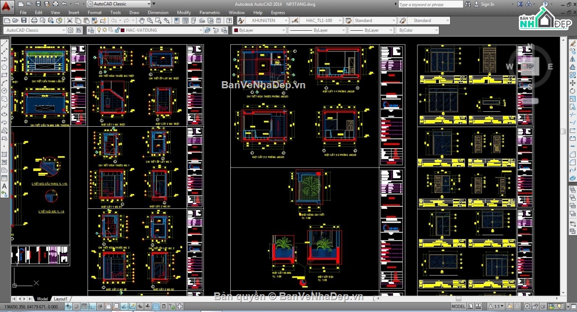The image size is (577, 312).
Task: Open AutoCAD Classic workspace dropdown in title bar
Action: 119,4
